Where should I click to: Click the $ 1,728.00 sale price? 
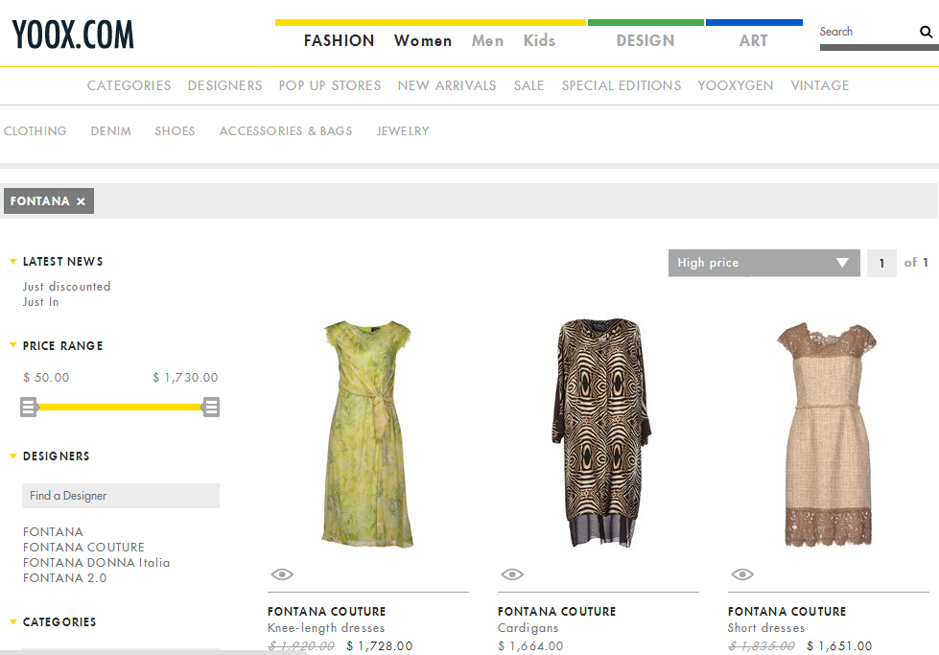coord(379,646)
